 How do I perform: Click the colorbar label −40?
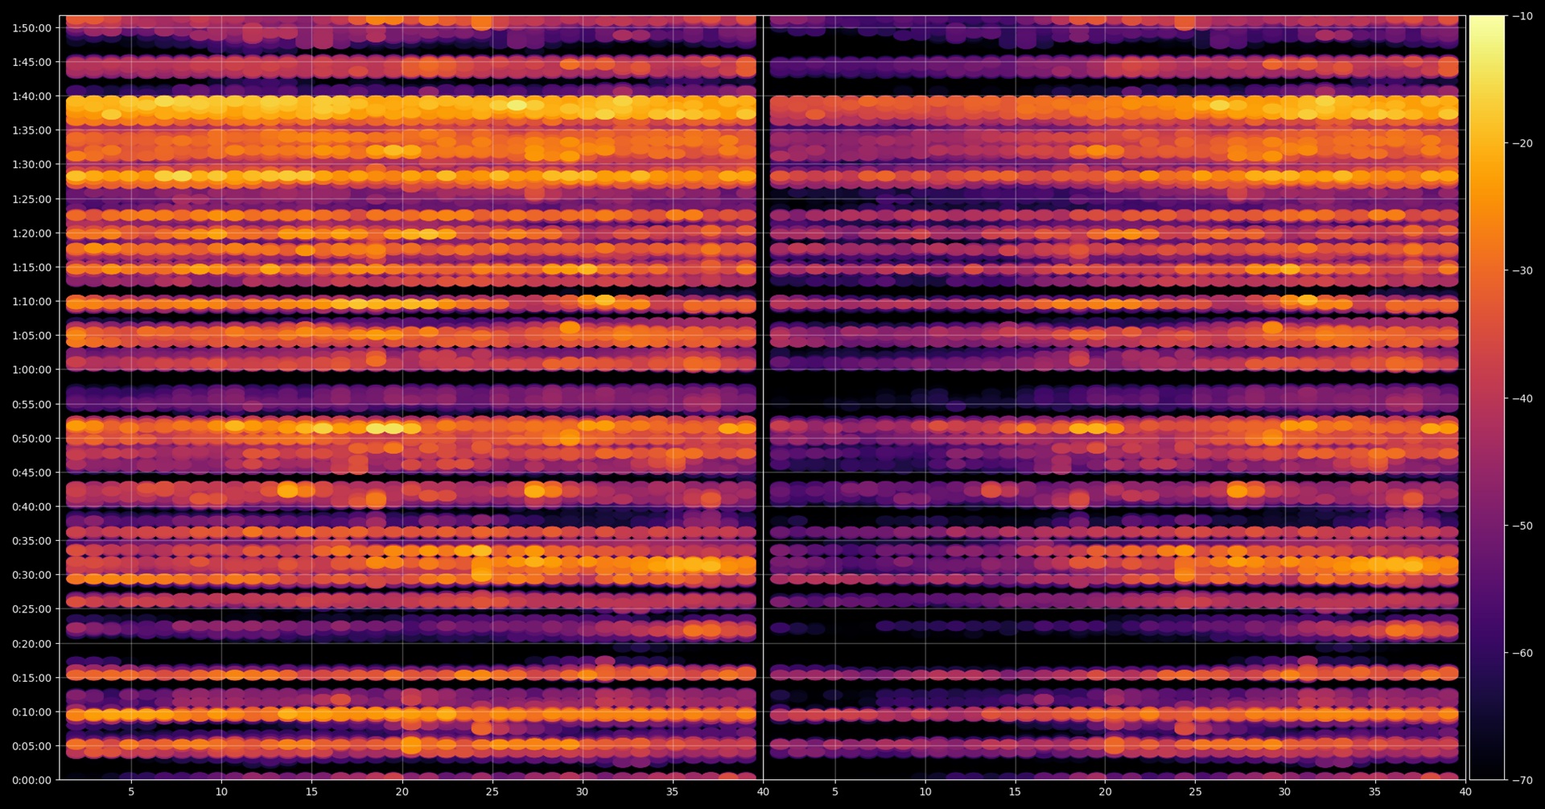[x=1522, y=398]
